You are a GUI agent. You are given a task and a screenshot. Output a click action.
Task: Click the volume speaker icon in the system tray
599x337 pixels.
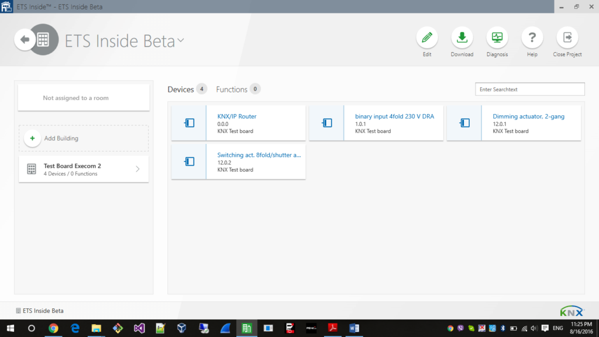[x=534, y=328]
